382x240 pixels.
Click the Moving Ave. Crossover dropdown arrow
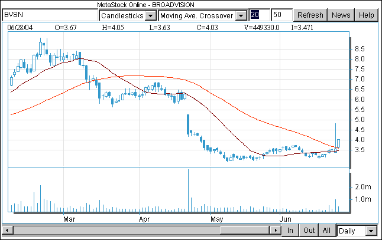(241, 16)
